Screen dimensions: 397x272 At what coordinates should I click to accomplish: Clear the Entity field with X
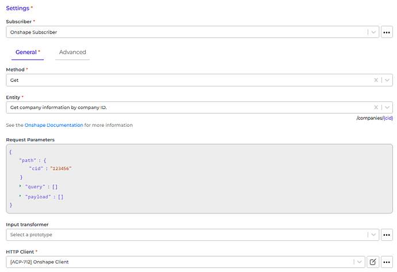376,108
